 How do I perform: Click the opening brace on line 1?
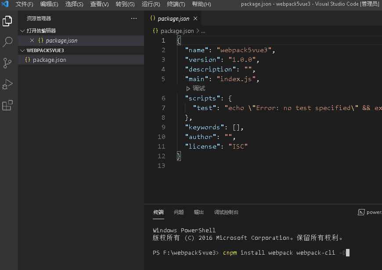pos(179,40)
